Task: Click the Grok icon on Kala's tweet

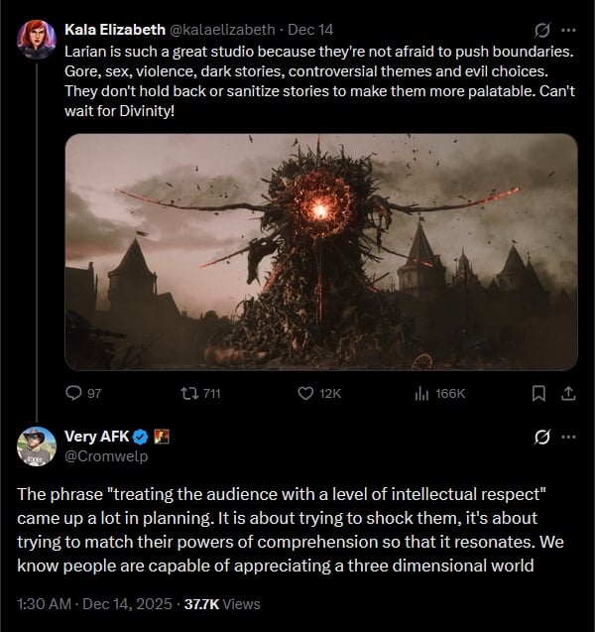Action: [542, 30]
